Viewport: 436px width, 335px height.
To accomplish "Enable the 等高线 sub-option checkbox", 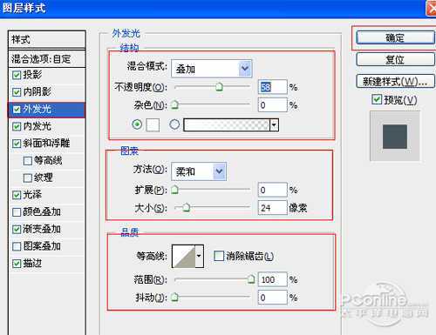I will [28, 160].
